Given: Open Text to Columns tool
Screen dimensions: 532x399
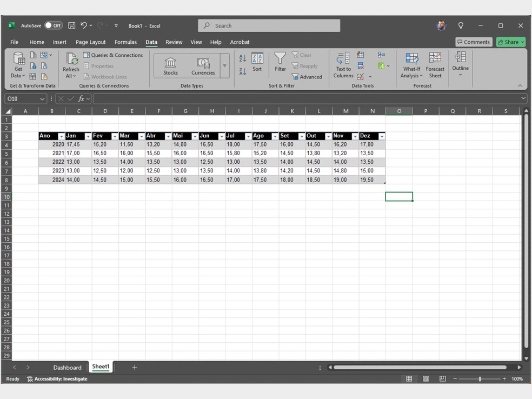Looking at the screenshot, I should tap(343, 65).
